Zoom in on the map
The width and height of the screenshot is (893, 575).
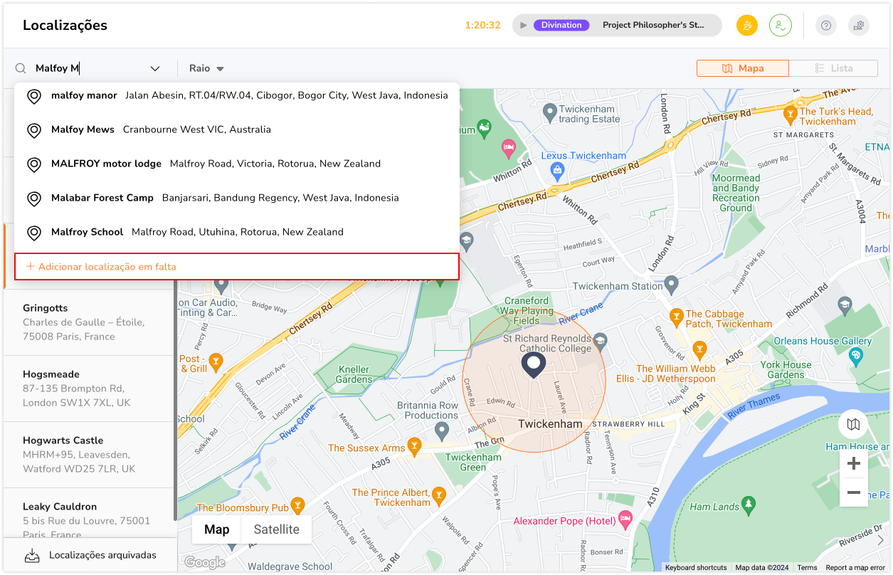click(854, 464)
